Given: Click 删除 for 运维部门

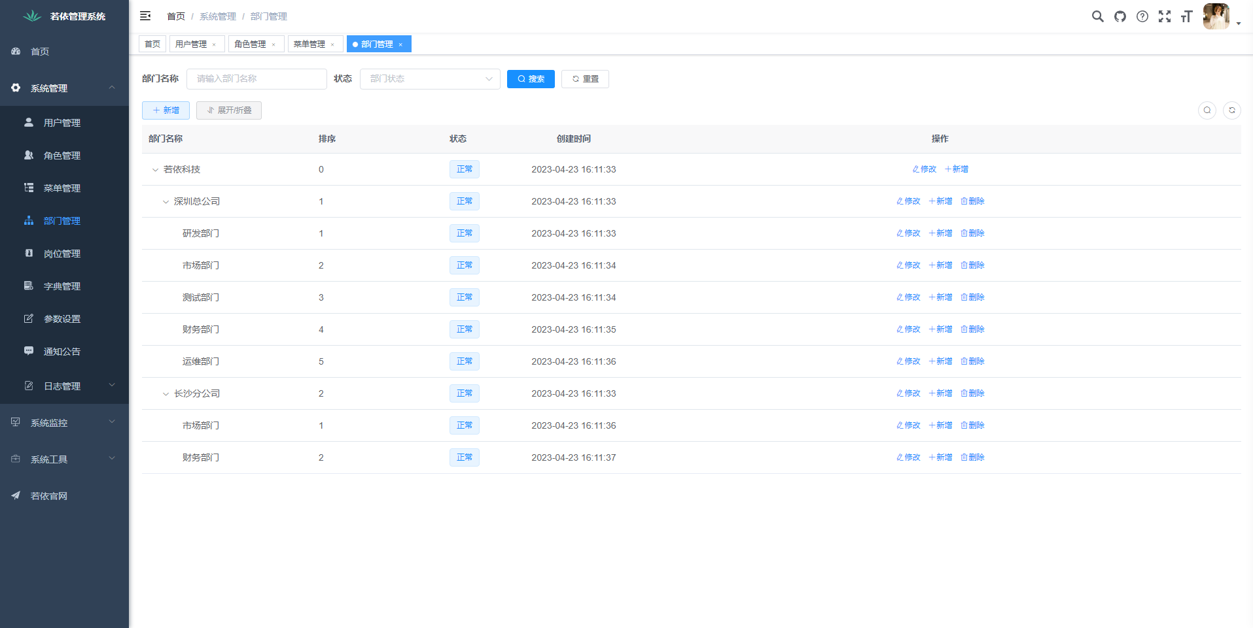Looking at the screenshot, I should click(972, 361).
